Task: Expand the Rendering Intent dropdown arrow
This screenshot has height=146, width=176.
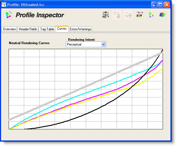Action: (104, 44)
